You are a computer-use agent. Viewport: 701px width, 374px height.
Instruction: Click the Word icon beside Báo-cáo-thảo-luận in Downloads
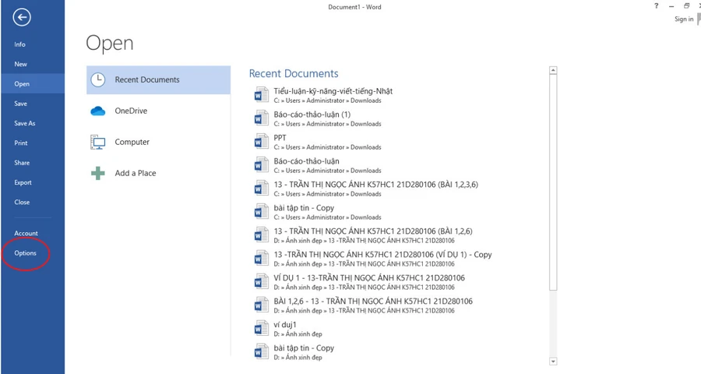click(x=261, y=164)
